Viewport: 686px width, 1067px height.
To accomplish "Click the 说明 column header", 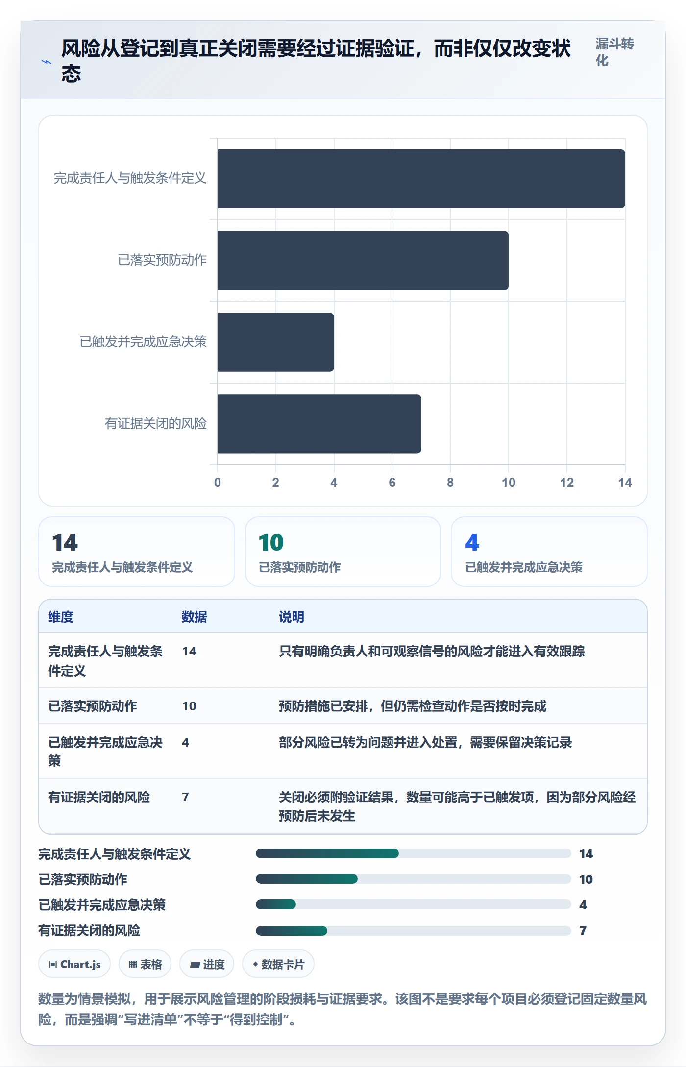I will pyautogui.click(x=292, y=617).
